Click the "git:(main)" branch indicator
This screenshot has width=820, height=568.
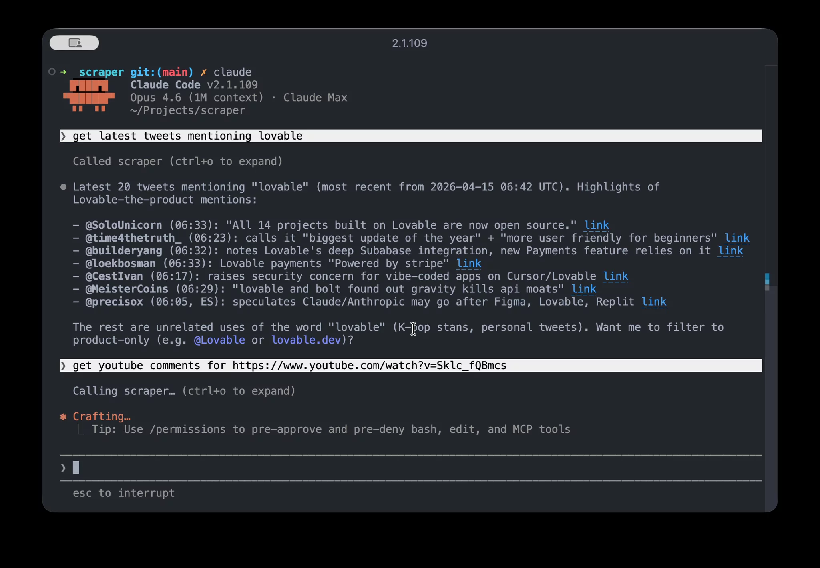162,72
